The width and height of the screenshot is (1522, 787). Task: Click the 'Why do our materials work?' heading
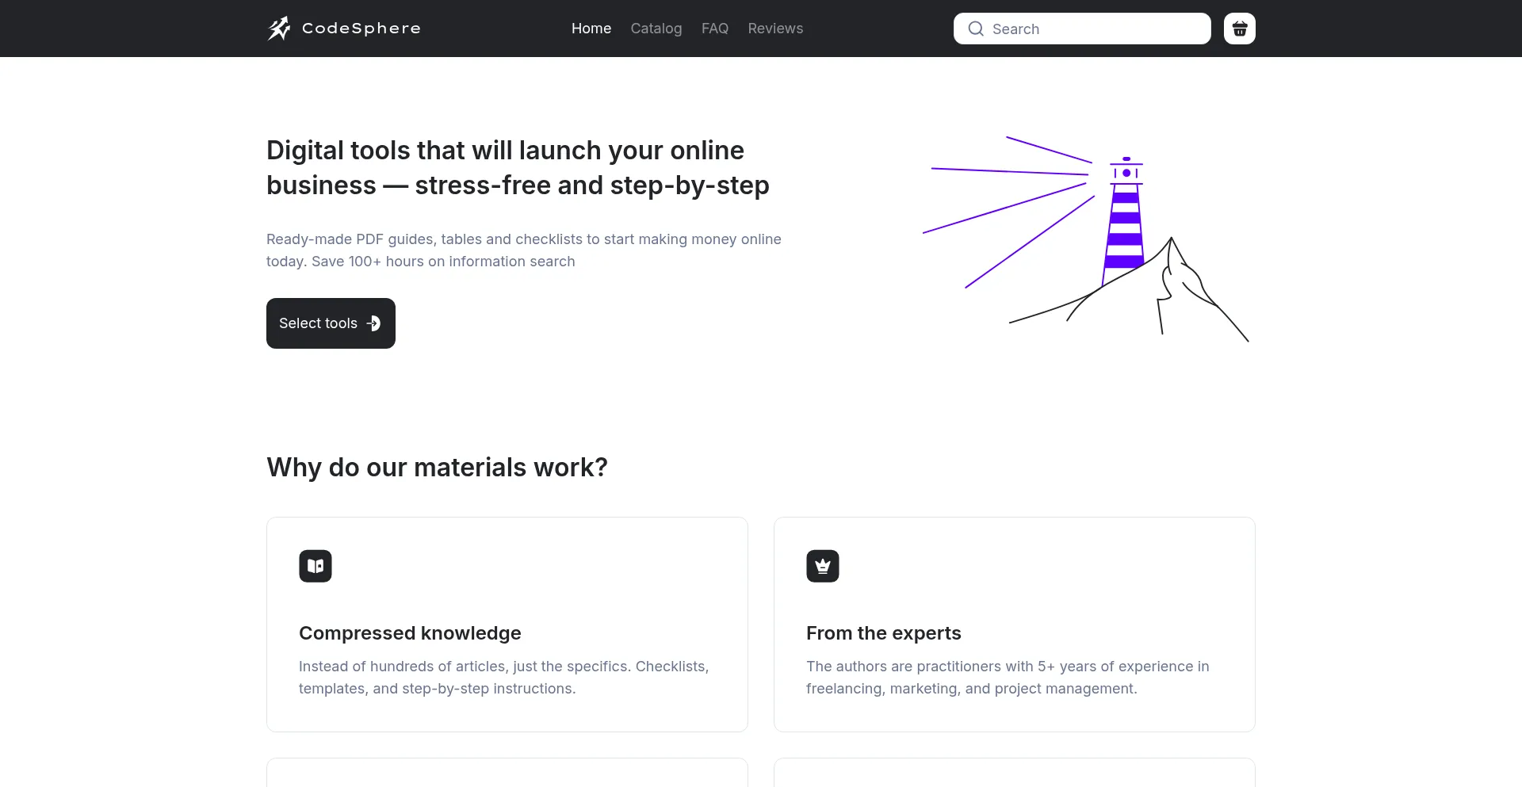coord(437,468)
